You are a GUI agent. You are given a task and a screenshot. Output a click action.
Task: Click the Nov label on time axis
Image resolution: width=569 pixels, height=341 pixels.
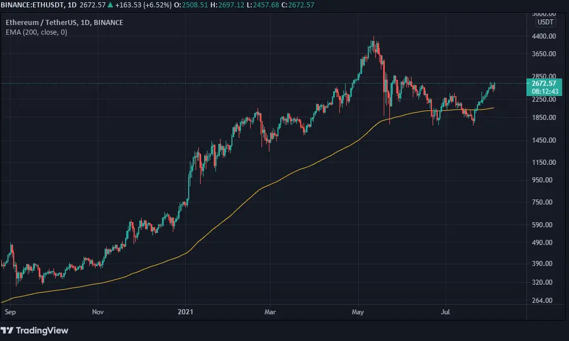click(98, 312)
